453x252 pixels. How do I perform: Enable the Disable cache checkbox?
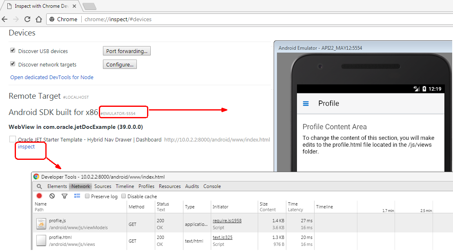[124, 196]
